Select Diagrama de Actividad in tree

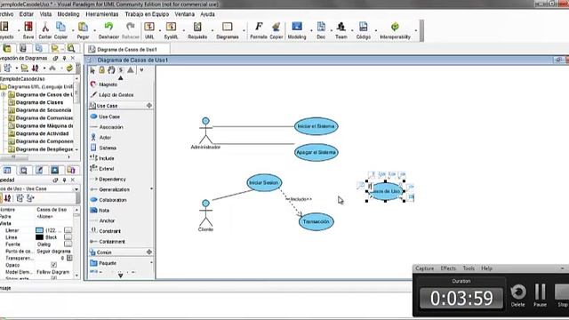[42, 133]
